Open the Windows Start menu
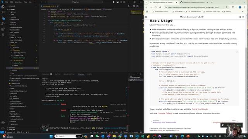 (51, 136)
